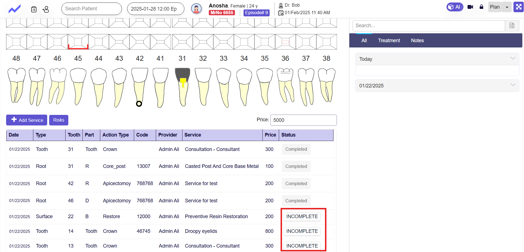Select tooth 45 surface diagram
524x252 pixels.
[x=78, y=42]
